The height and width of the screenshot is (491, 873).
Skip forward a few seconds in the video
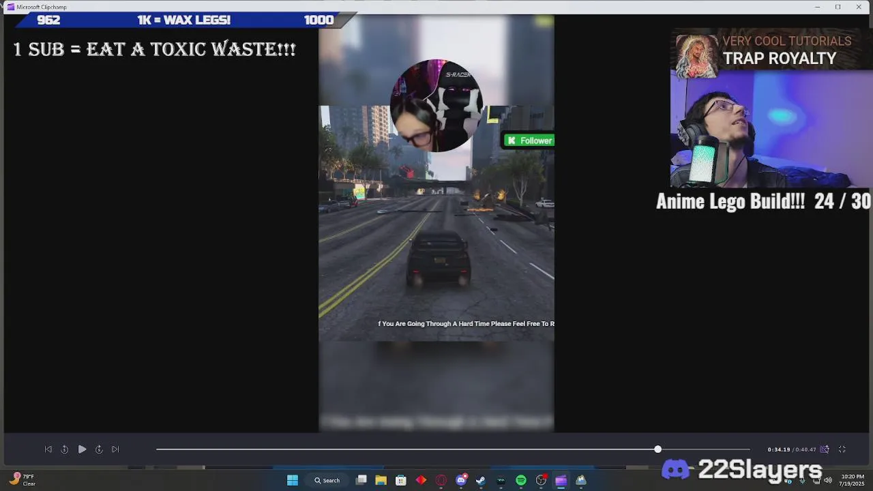99,449
